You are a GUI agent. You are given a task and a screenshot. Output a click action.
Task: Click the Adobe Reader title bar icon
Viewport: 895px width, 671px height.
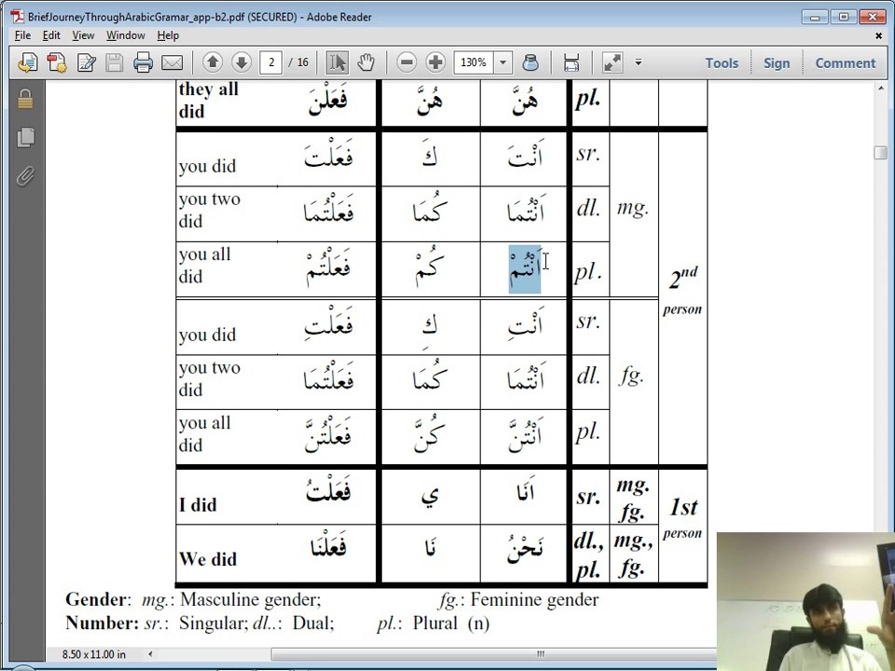(x=17, y=17)
